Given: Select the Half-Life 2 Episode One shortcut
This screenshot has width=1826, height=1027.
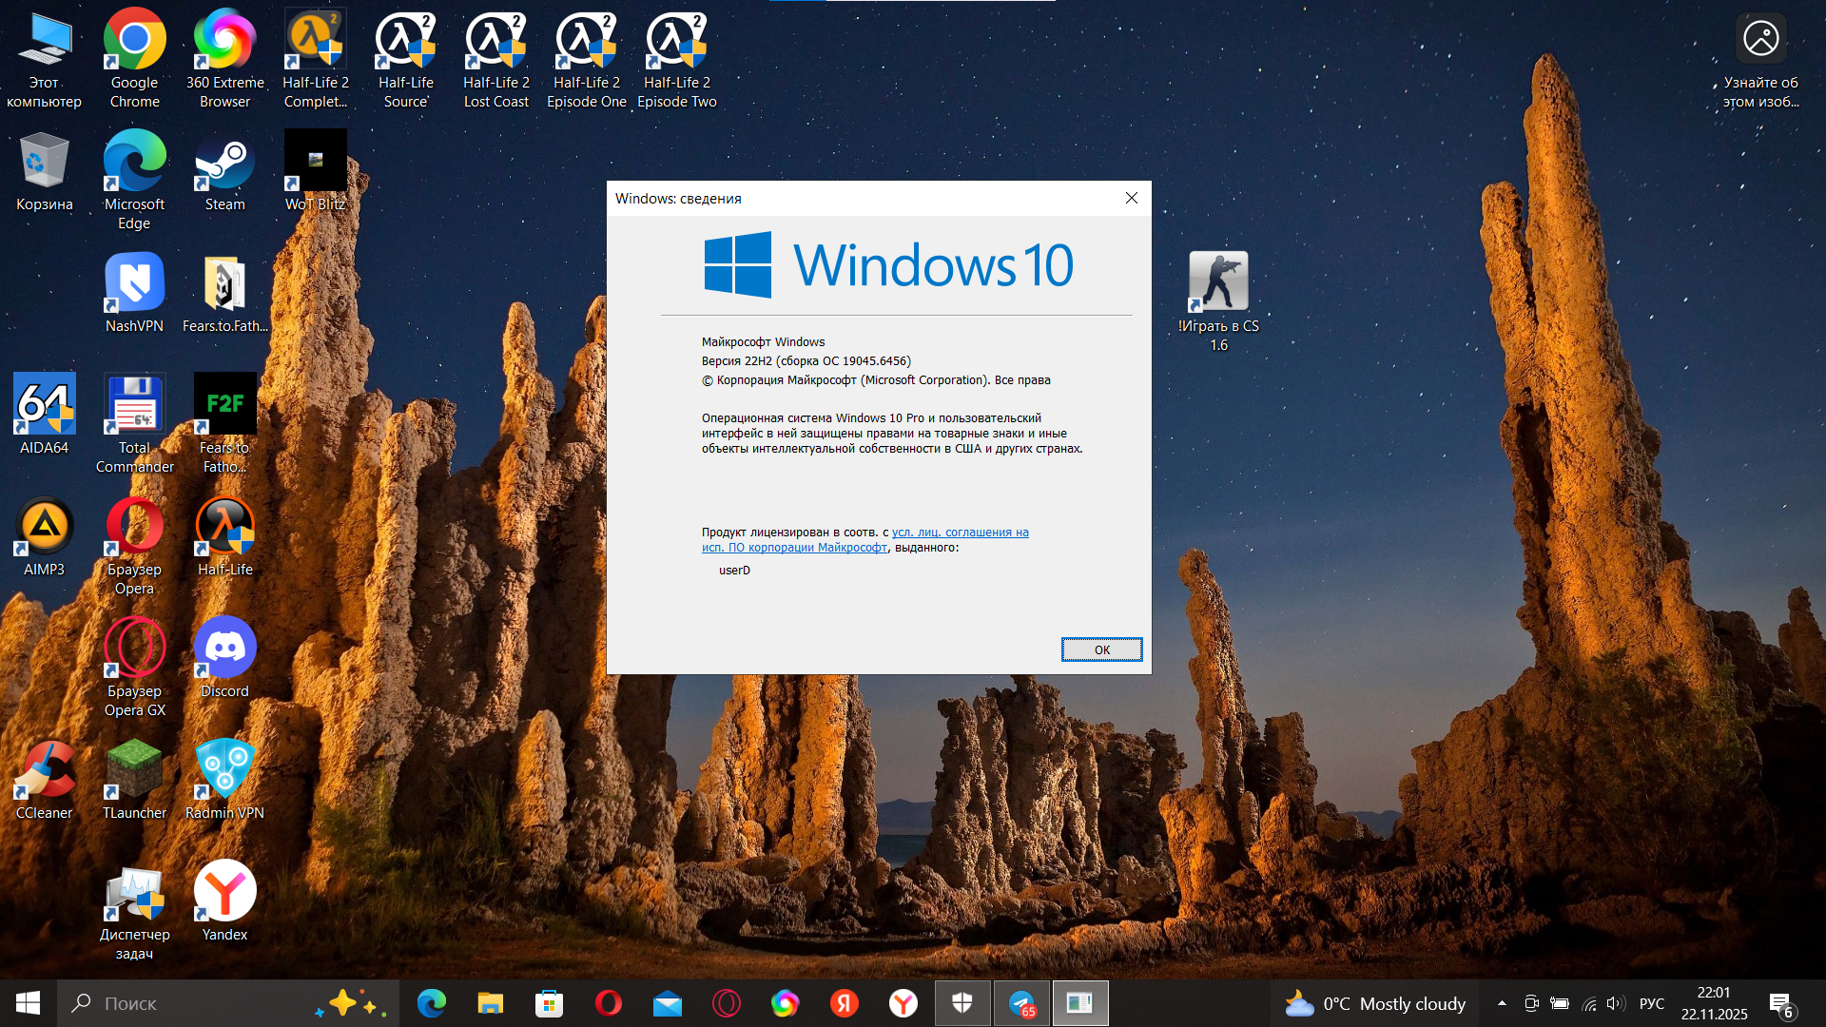Looking at the screenshot, I should click(586, 59).
